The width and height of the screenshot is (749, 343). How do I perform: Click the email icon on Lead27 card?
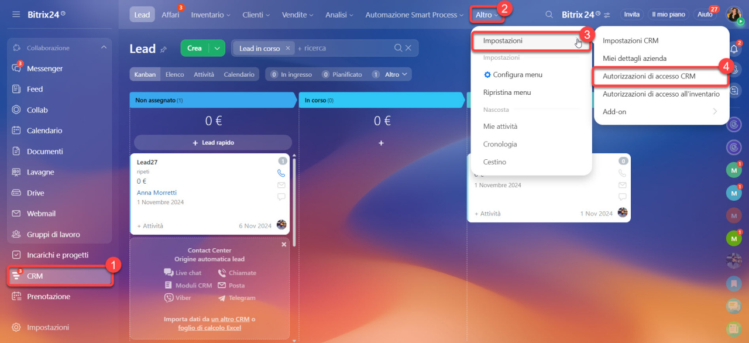tap(281, 185)
